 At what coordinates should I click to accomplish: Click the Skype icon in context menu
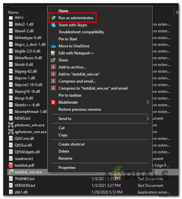[53, 25]
